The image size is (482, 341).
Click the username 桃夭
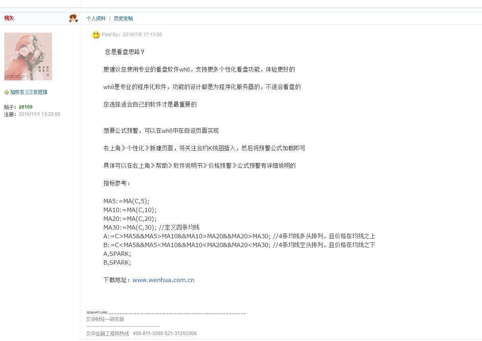[9, 18]
